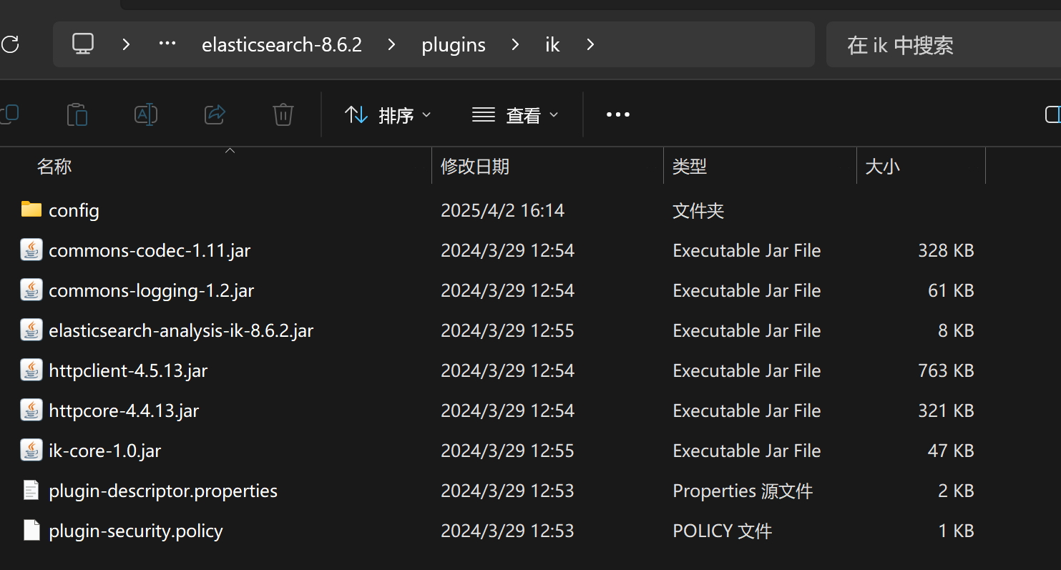Expand the chevron after the This PC icon
The height and width of the screenshot is (570, 1061).
point(126,44)
